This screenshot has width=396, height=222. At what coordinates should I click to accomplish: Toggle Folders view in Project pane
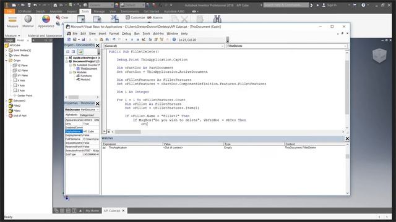[80, 52]
